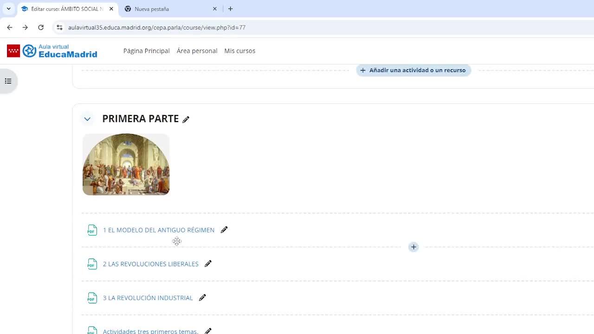This screenshot has height=334, width=594.
Task: Switch to the Nueva pestaña tab
Action: pyautogui.click(x=171, y=9)
